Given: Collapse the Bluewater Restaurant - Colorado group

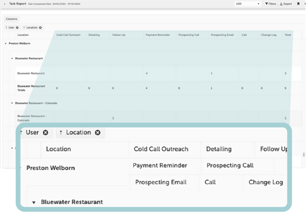Looking at the screenshot, I should 12,103.
